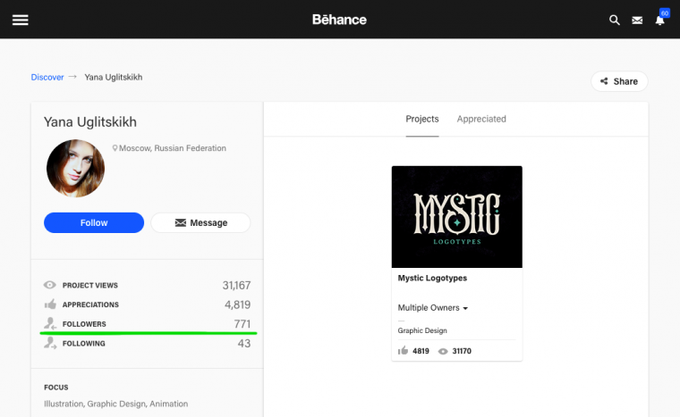
Task: Open the messages envelope icon
Action: click(637, 20)
